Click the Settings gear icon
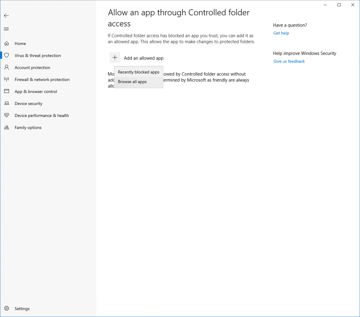360x317 pixels. 6,309
